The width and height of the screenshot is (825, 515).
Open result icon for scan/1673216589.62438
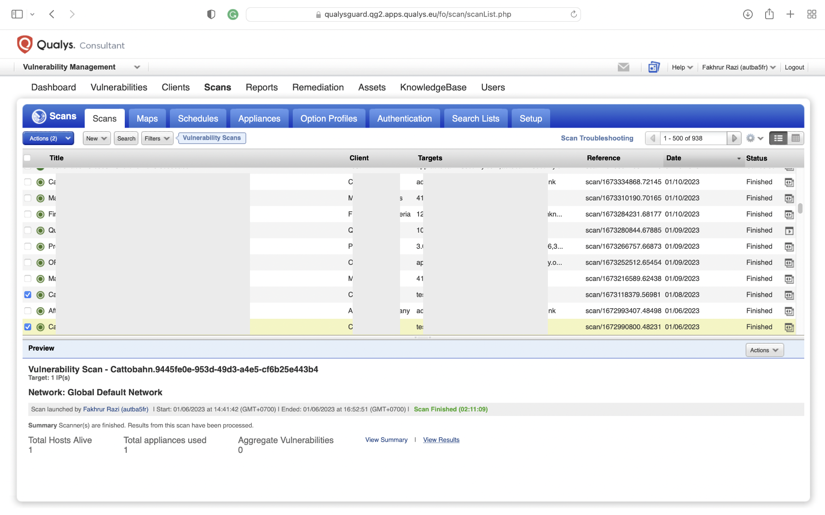click(x=789, y=279)
